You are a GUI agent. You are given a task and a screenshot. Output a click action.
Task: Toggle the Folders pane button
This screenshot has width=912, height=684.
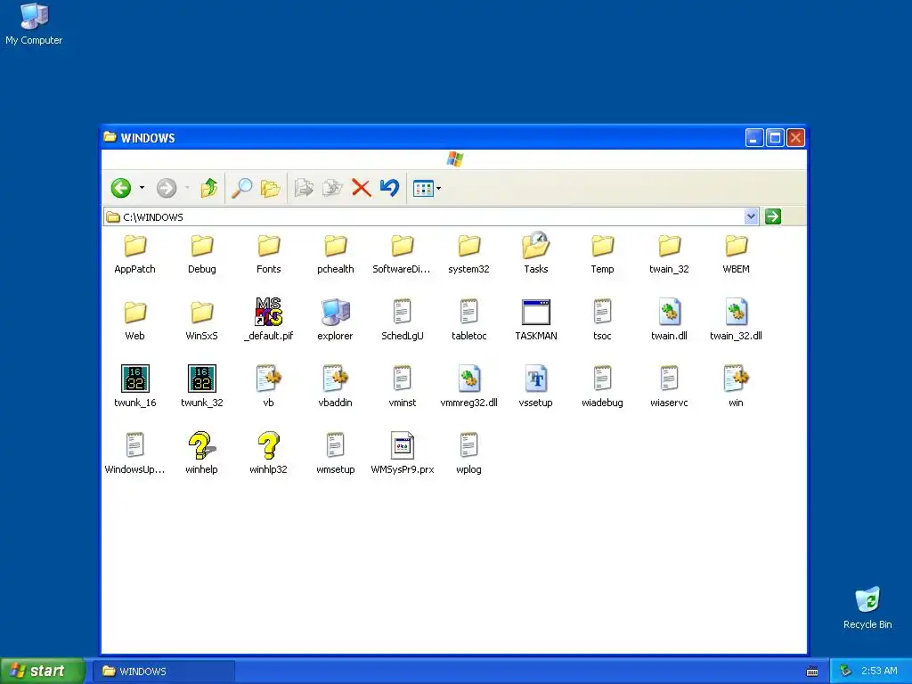(x=271, y=188)
